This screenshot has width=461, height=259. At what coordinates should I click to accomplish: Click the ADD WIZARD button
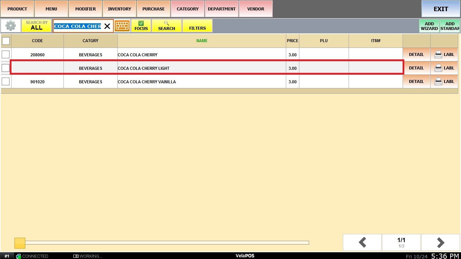coord(429,26)
